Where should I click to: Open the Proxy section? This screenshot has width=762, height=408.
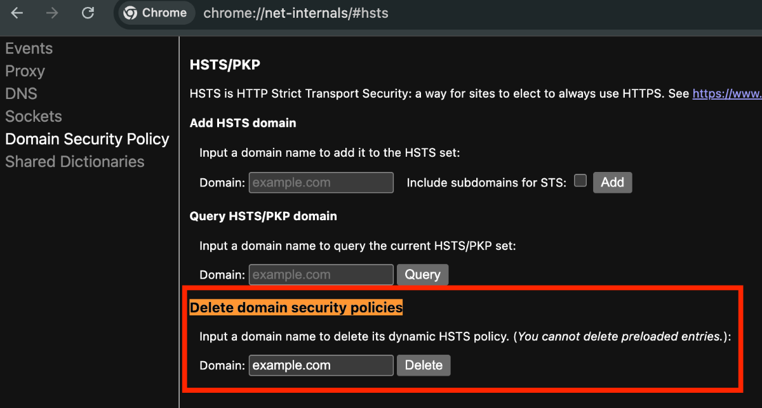(25, 71)
